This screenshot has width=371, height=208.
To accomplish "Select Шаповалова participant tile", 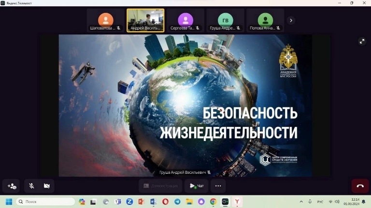I will pos(105,20).
